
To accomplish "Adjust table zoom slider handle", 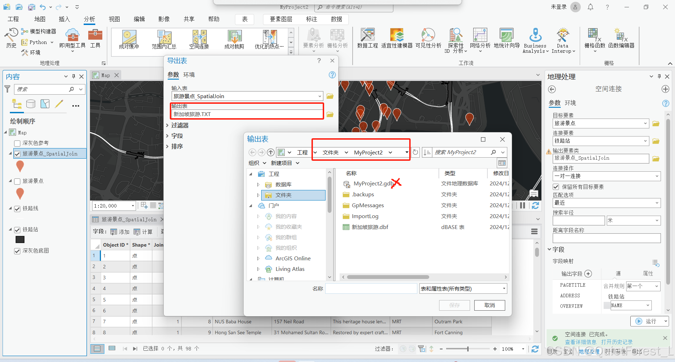I will click(x=468, y=349).
